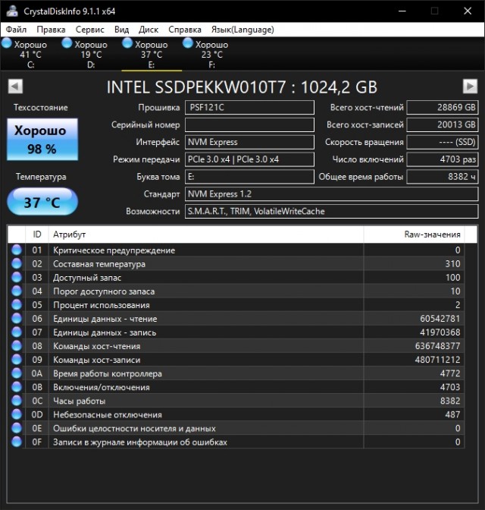Click the Хорошо 98 % health status button
The image size is (485, 510).
42,139
